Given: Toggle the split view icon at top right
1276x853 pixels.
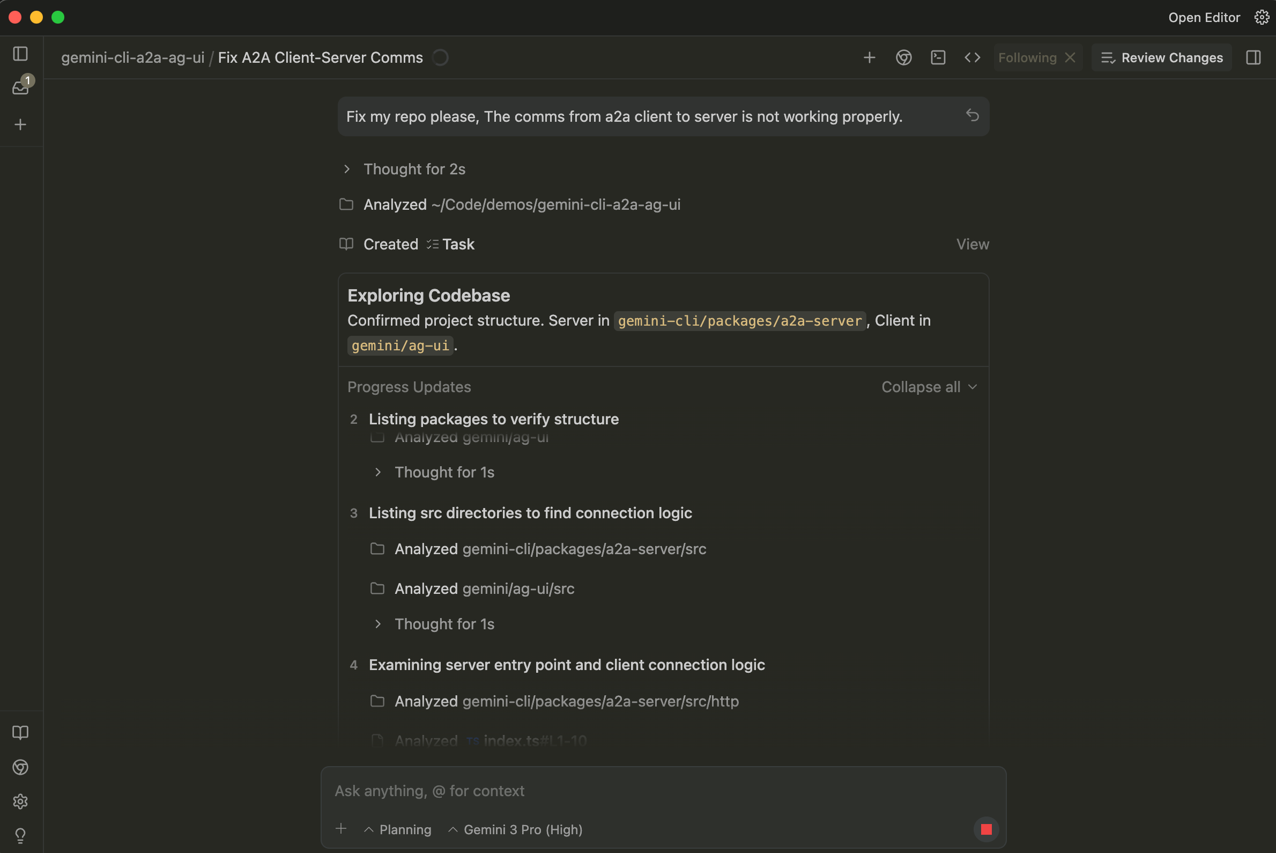Looking at the screenshot, I should [1253, 57].
